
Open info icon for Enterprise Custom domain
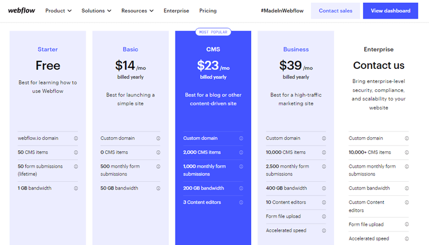[x=407, y=138]
